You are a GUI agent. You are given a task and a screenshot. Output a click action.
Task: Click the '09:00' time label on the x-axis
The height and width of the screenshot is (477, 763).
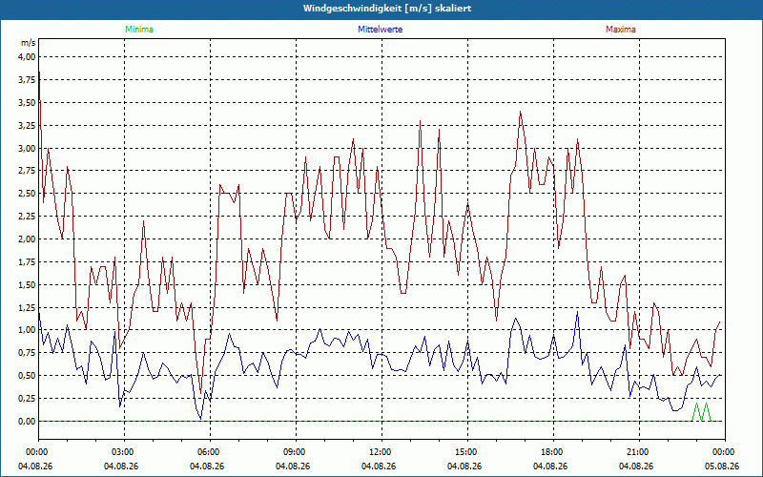click(296, 452)
